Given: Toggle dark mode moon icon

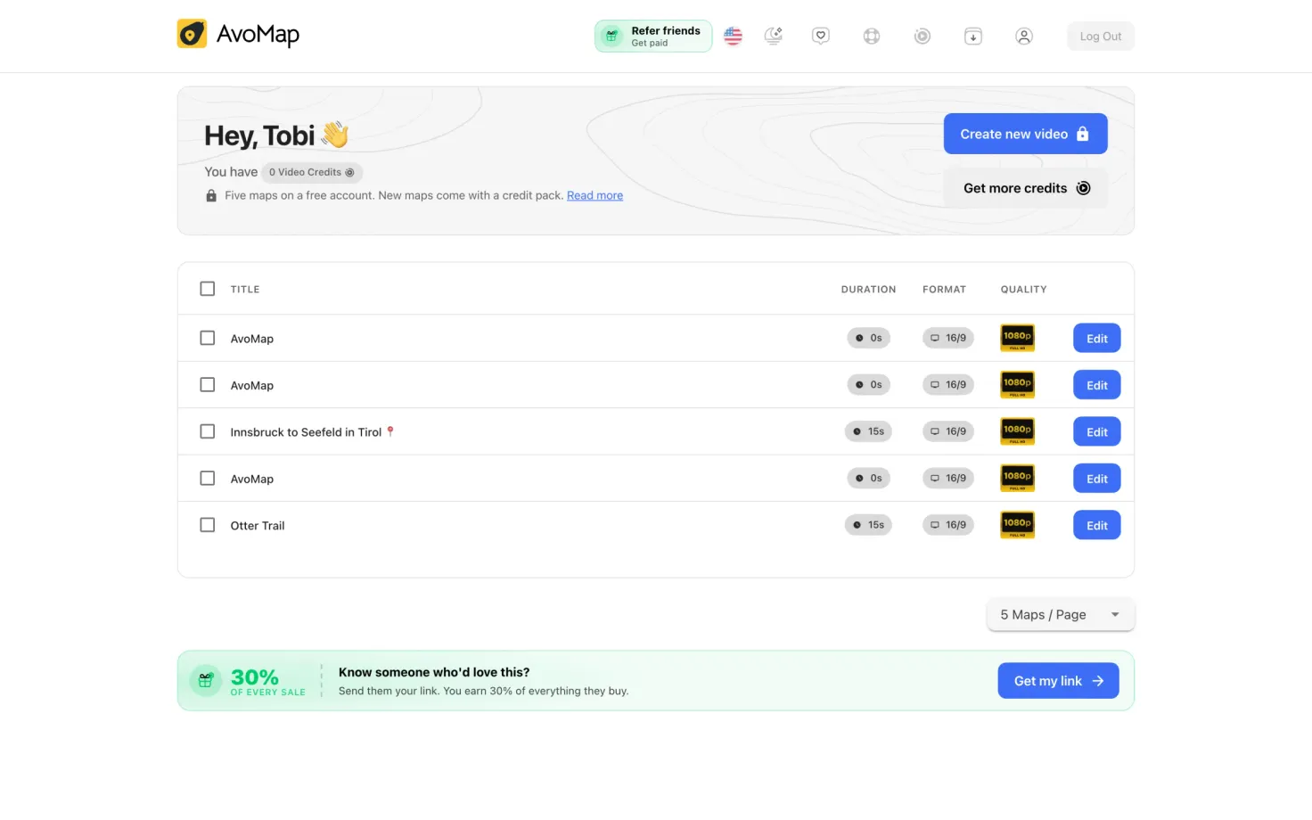Looking at the screenshot, I should click(774, 37).
